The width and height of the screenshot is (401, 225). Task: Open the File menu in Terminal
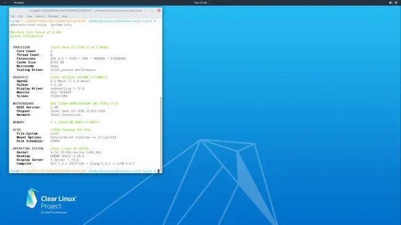click(x=12, y=17)
